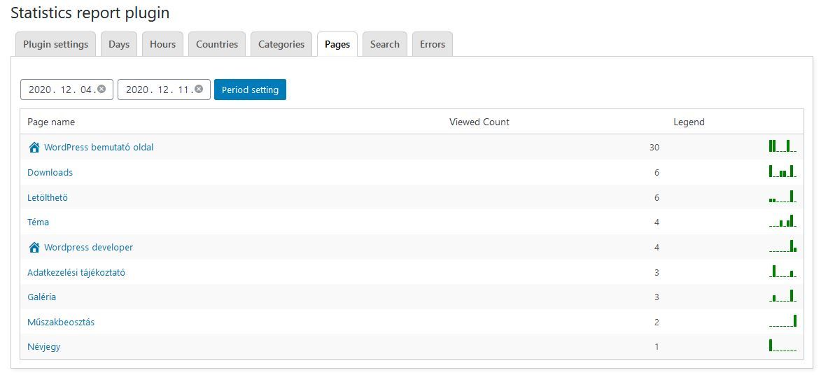Click sparkline chart for Műszakbeosztás row

(x=783, y=321)
